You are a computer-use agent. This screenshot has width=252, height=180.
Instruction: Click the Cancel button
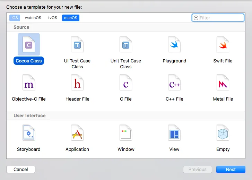pos(21,169)
